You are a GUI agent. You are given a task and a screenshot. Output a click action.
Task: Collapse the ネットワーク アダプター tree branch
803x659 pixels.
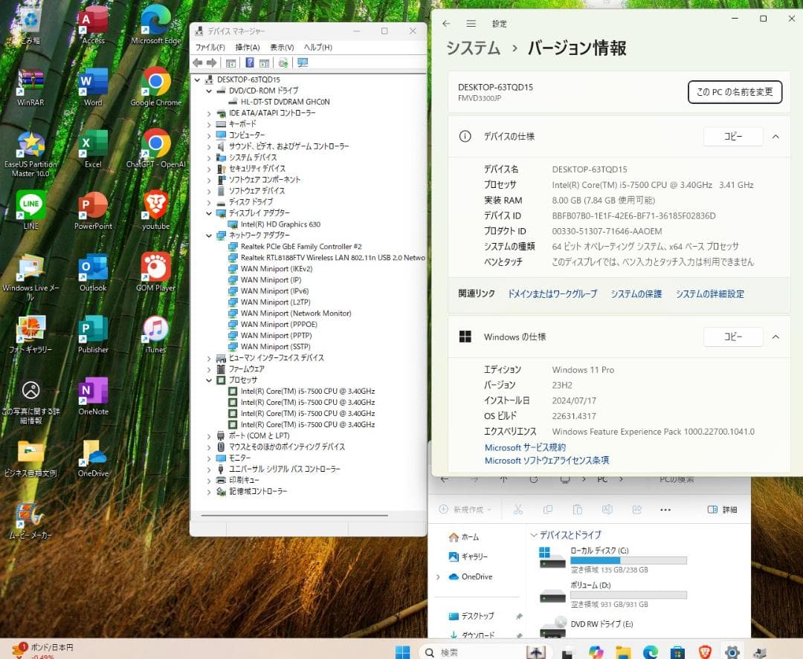(209, 236)
